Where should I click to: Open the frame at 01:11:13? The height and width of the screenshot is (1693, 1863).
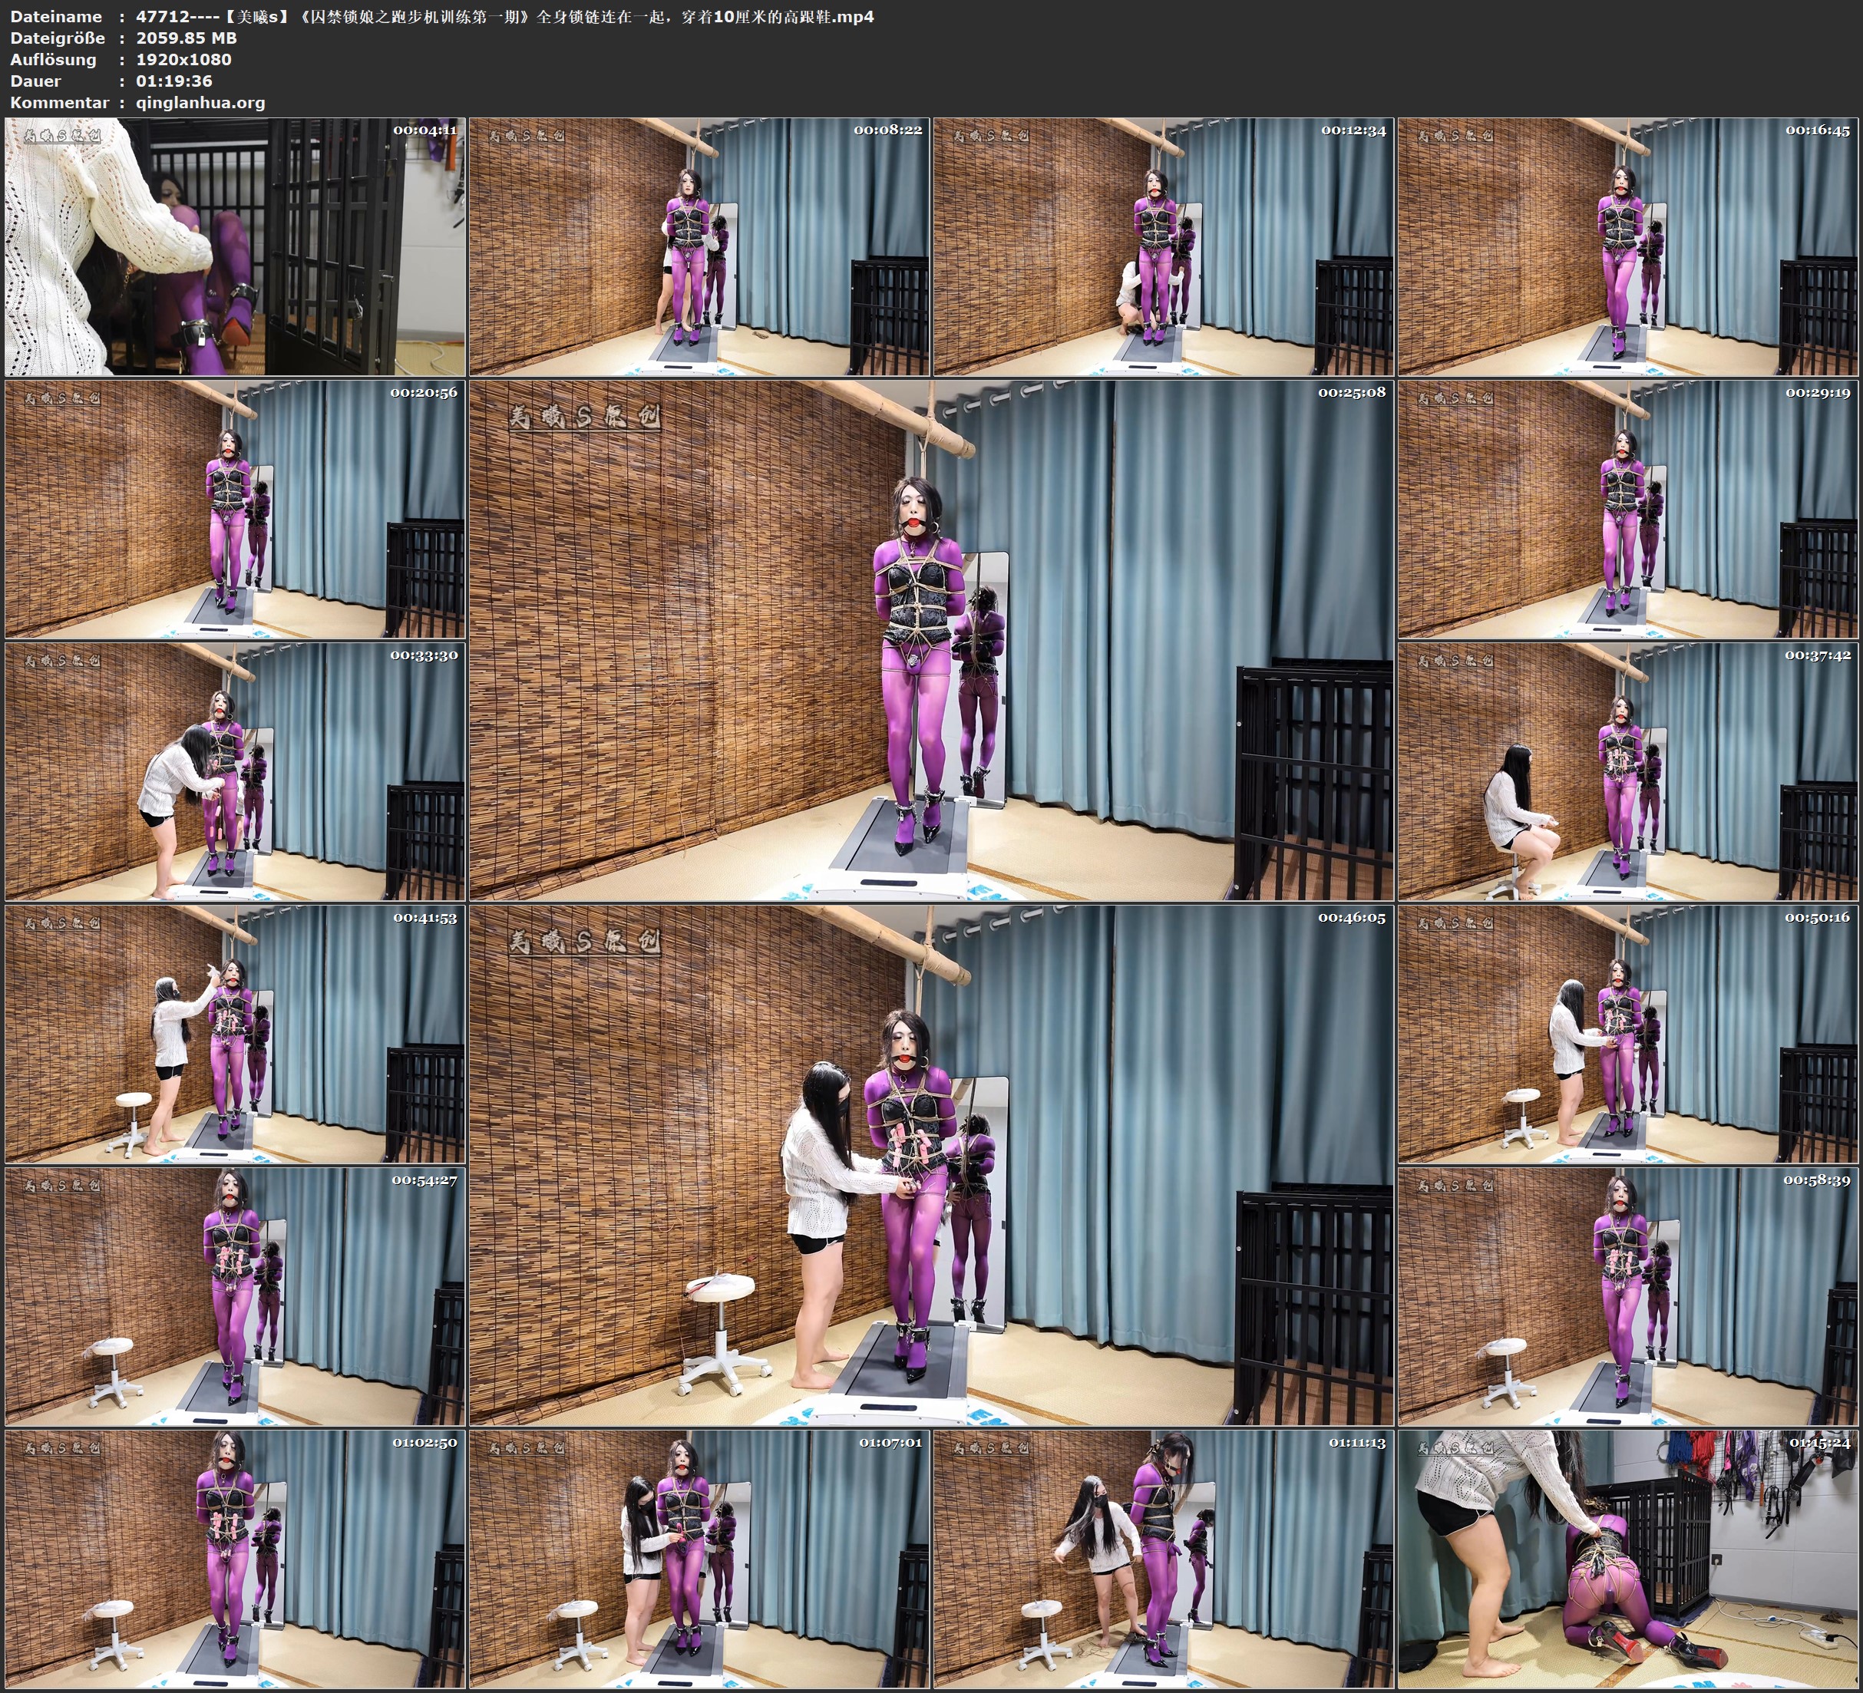1162,1559
